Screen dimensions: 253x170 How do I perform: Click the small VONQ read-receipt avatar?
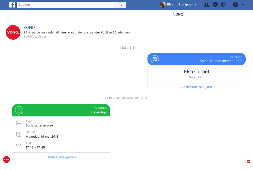point(248,161)
